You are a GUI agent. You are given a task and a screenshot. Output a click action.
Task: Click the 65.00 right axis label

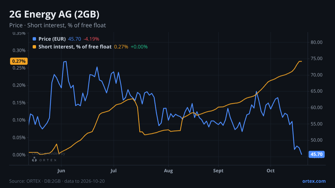(317, 91)
